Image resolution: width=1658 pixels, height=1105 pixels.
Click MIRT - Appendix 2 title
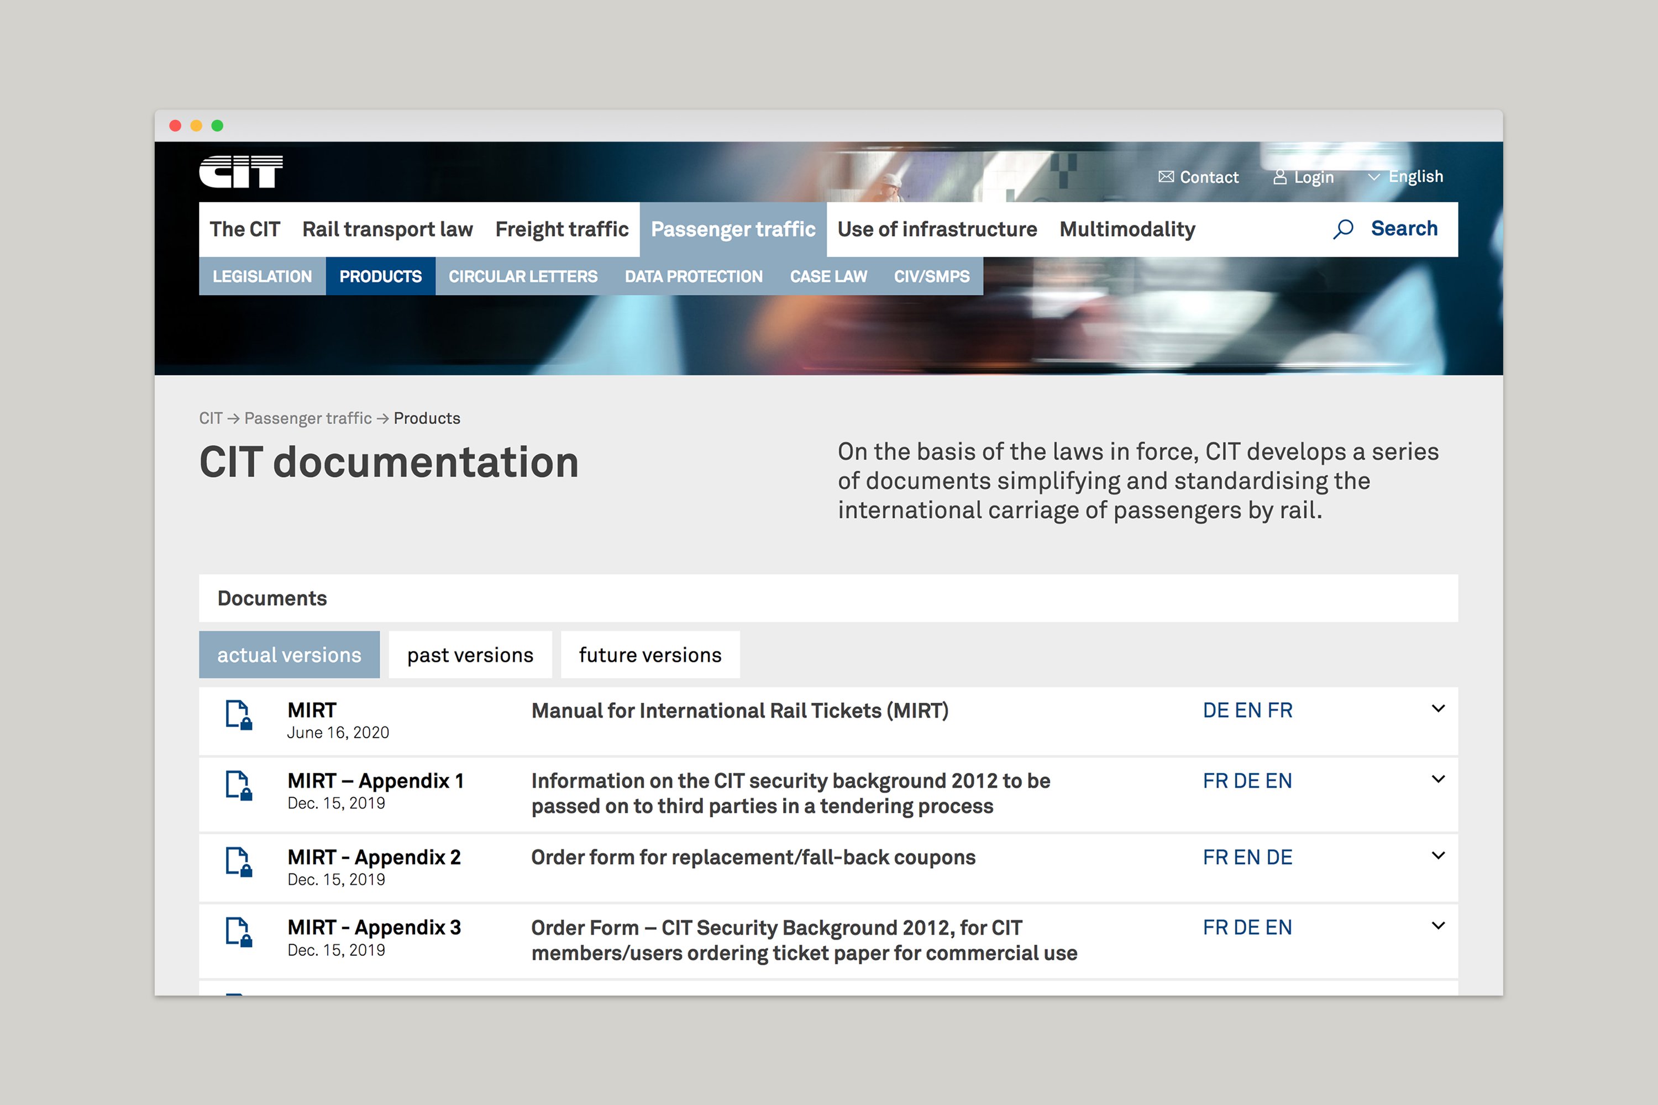click(374, 857)
